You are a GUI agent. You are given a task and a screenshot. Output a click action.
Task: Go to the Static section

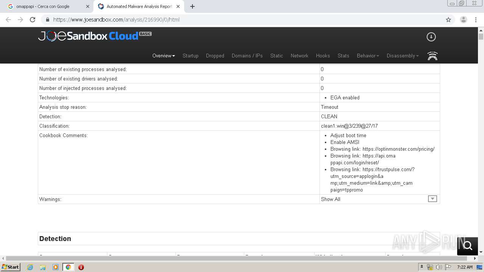(277, 56)
